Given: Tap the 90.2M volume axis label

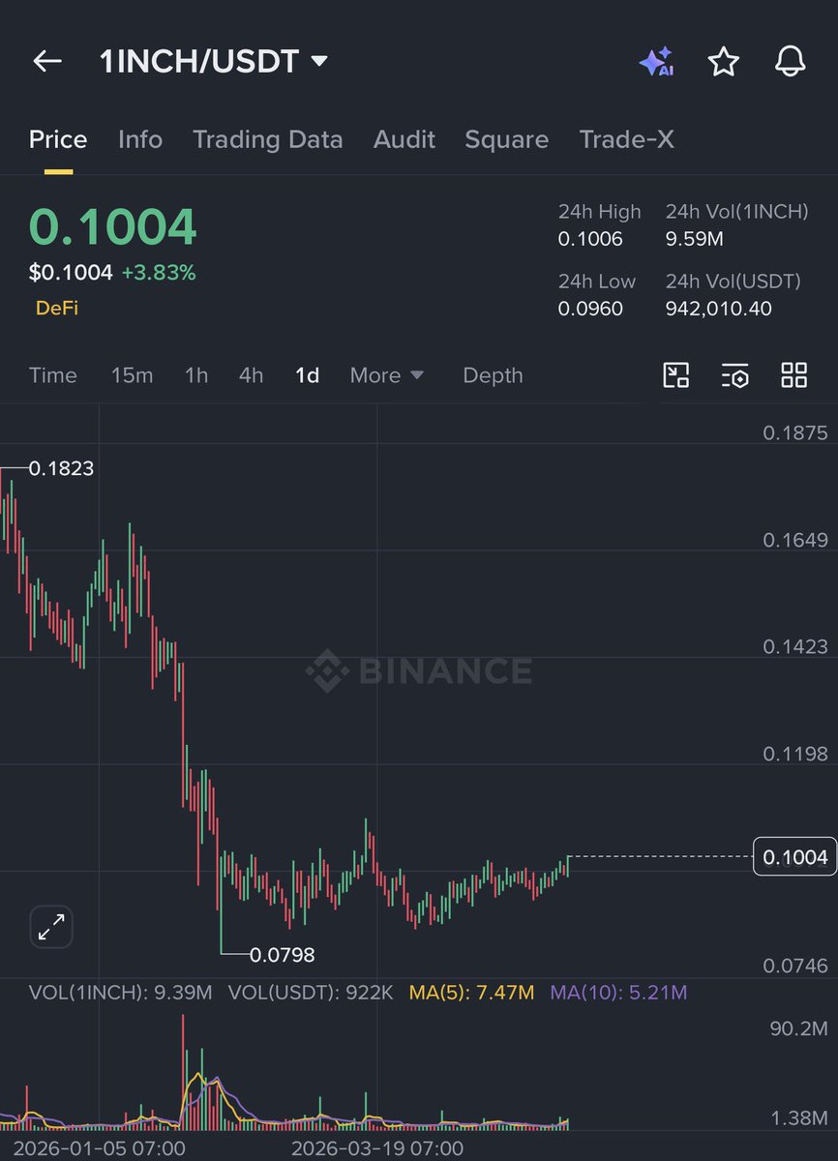Looking at the screenshot, I should click(x=798, y=1027).
